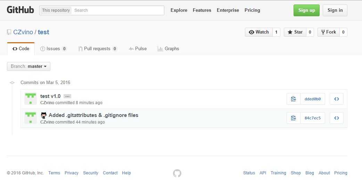362x182 pixels.
Task: Browse repository at commit dded0b0
Action: click(336, 99)
